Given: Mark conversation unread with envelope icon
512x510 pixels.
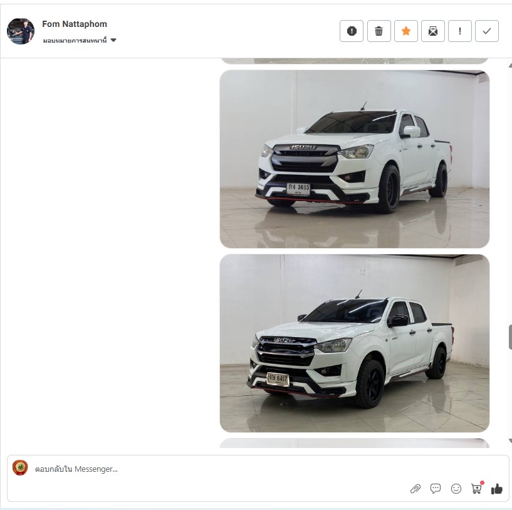Looking at the screenshot, I should (433, 31).
